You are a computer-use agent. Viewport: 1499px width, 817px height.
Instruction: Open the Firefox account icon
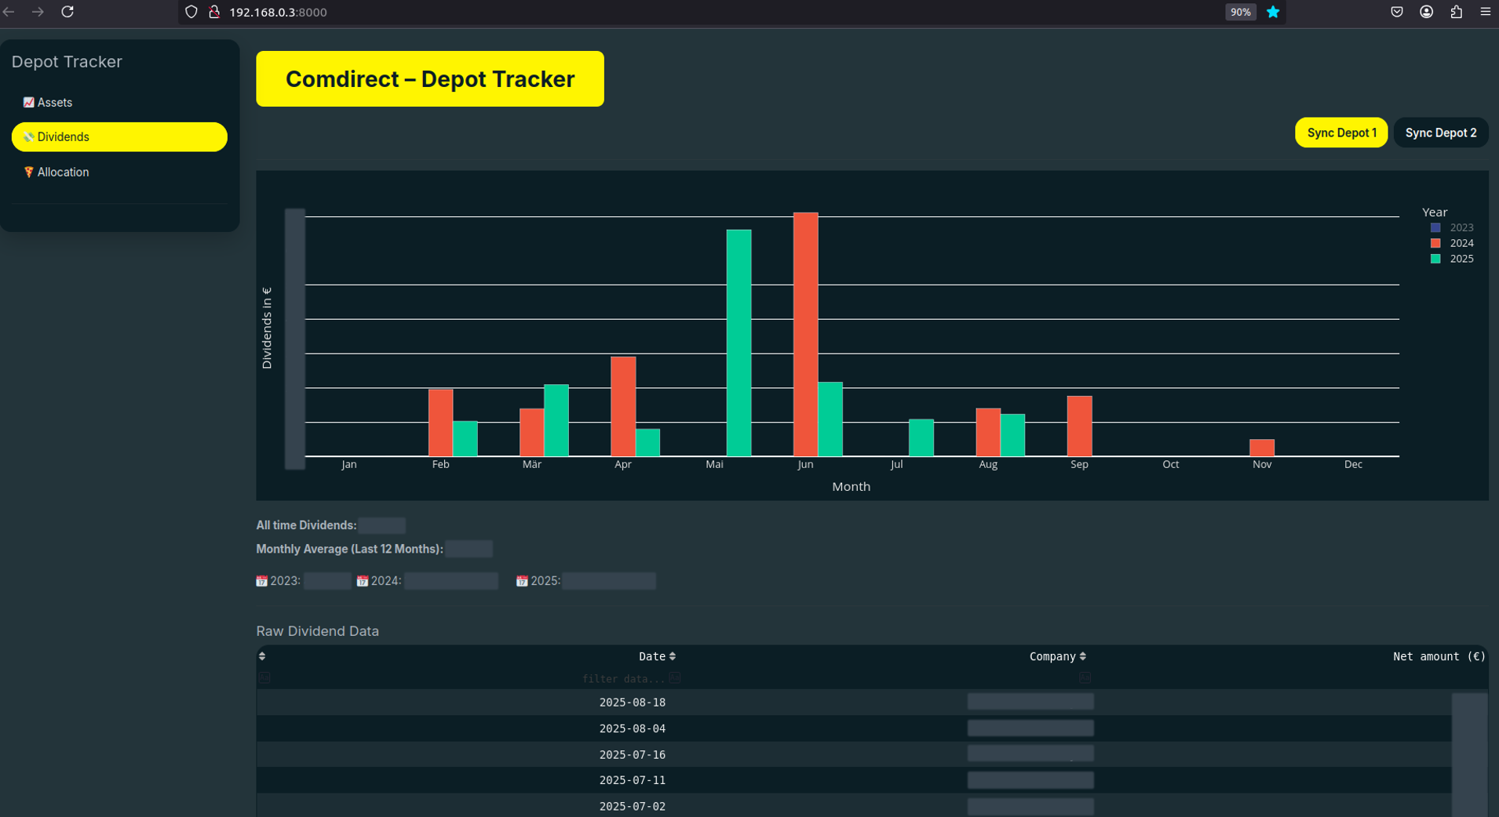(x=1427, y=12)
